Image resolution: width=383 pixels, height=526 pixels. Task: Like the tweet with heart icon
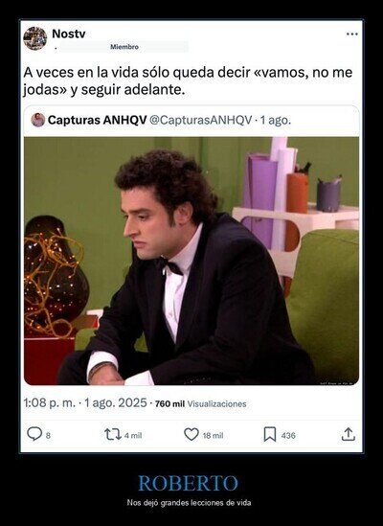pos(191,434)
